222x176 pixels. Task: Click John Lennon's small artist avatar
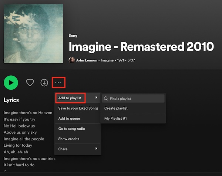(x=72, y=60)
